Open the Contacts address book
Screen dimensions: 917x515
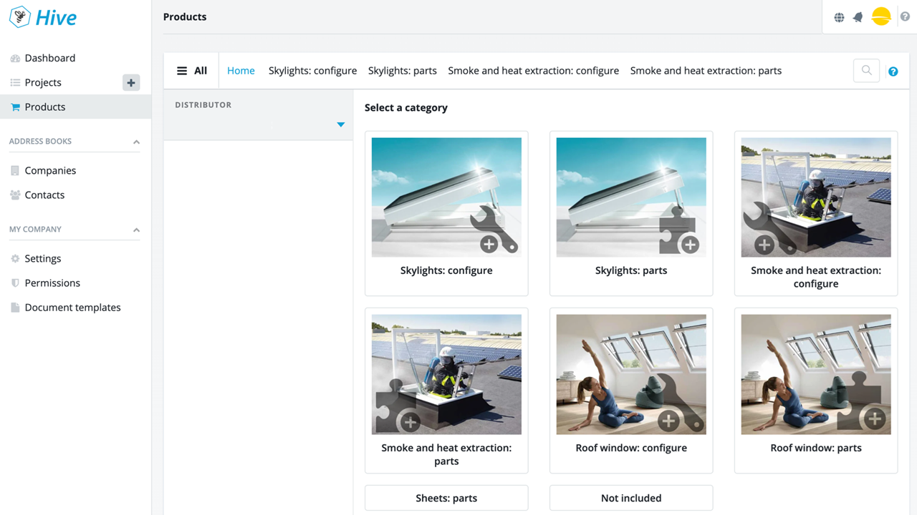(44, 195)
